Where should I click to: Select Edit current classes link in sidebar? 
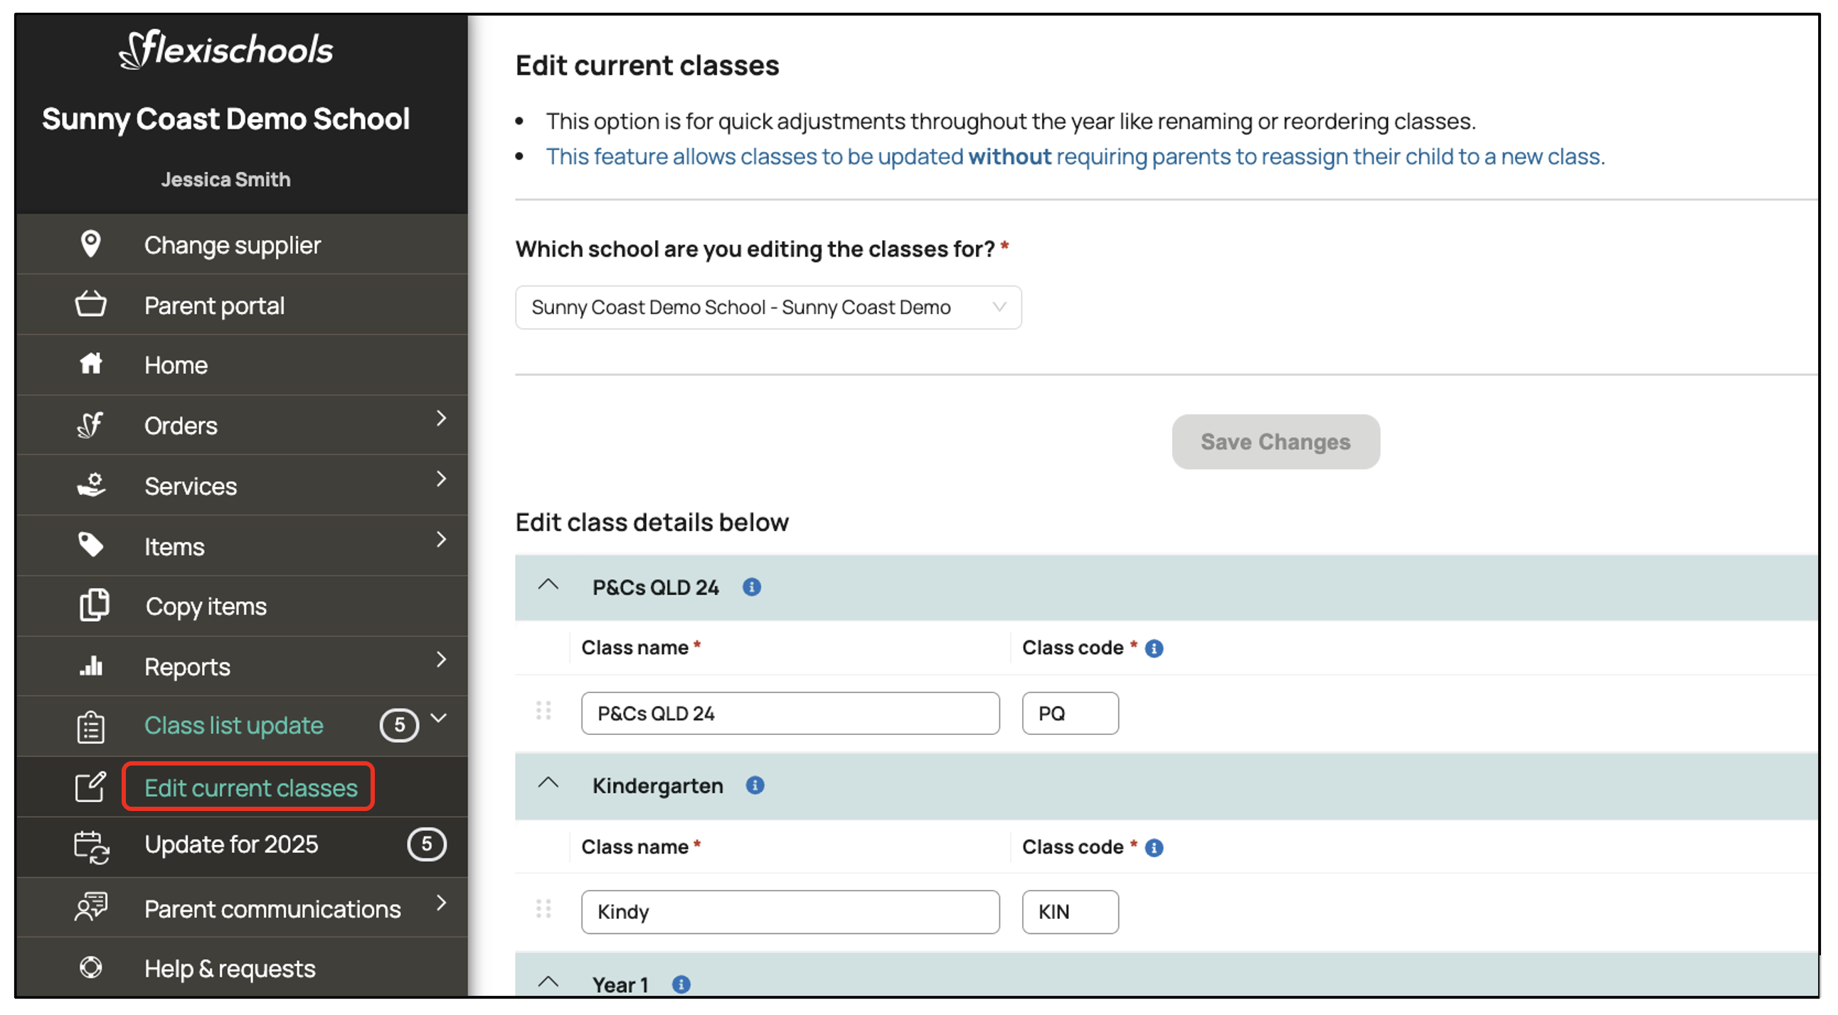tap(250, 788)
